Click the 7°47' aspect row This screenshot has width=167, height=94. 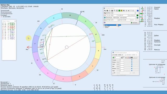click(9, 39)
